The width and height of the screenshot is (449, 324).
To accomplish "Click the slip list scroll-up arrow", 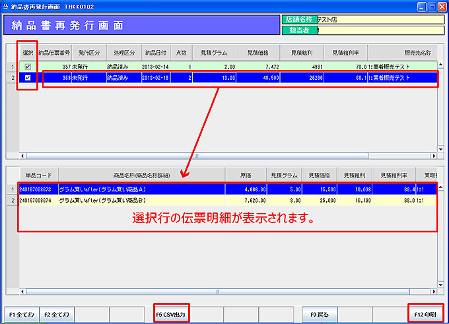I will tap(440, 65).
